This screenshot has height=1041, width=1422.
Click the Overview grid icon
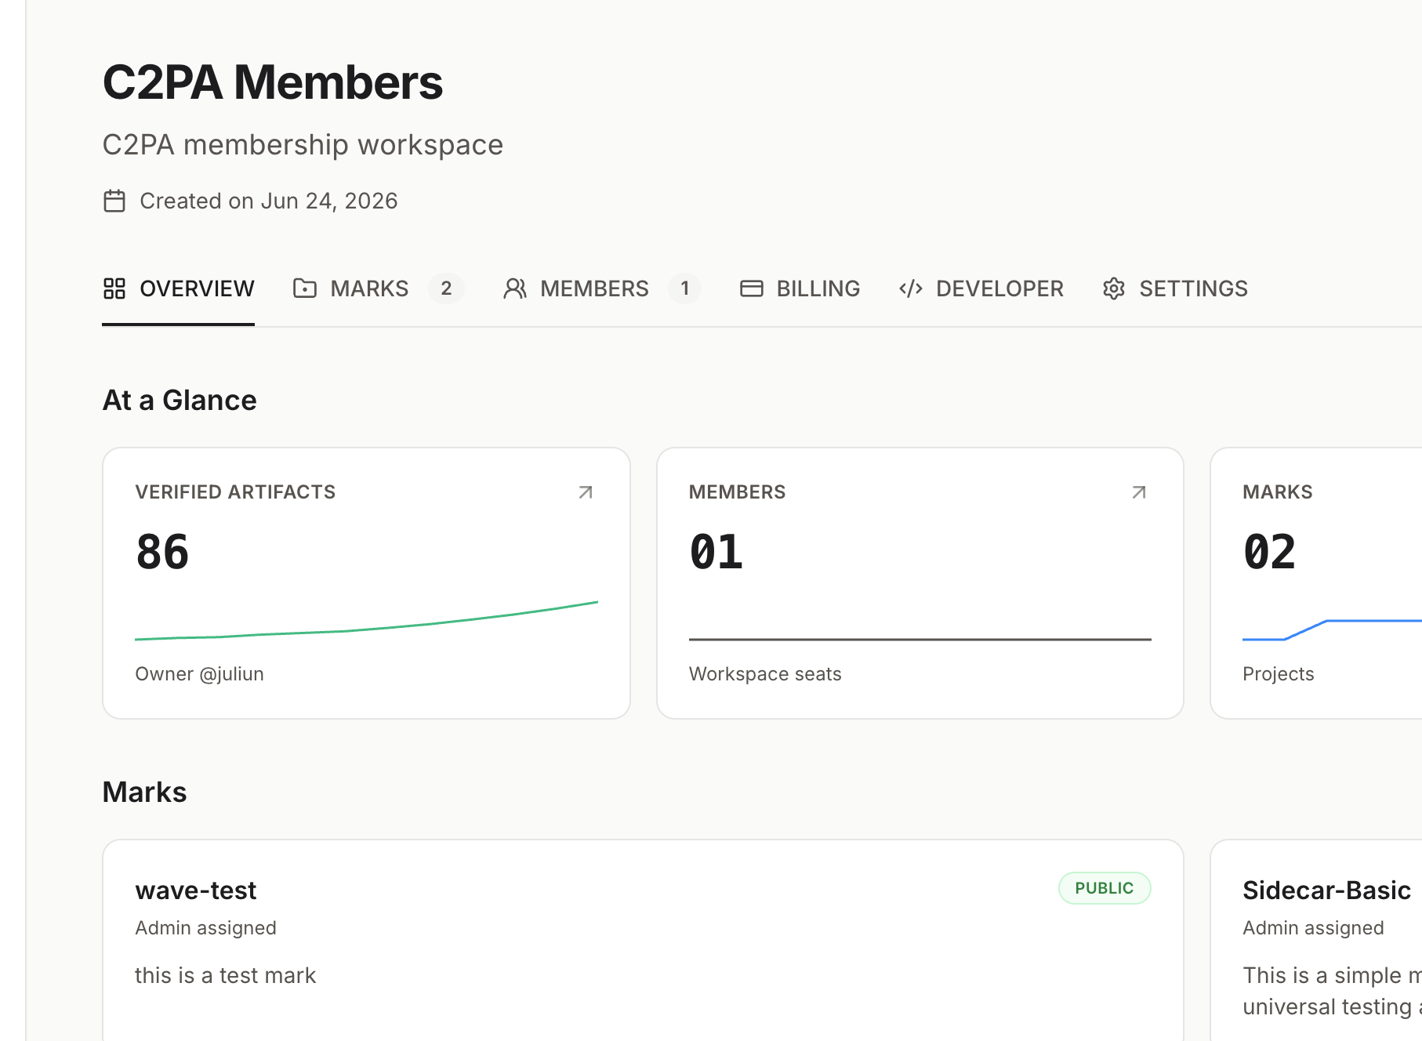[114, 288]
